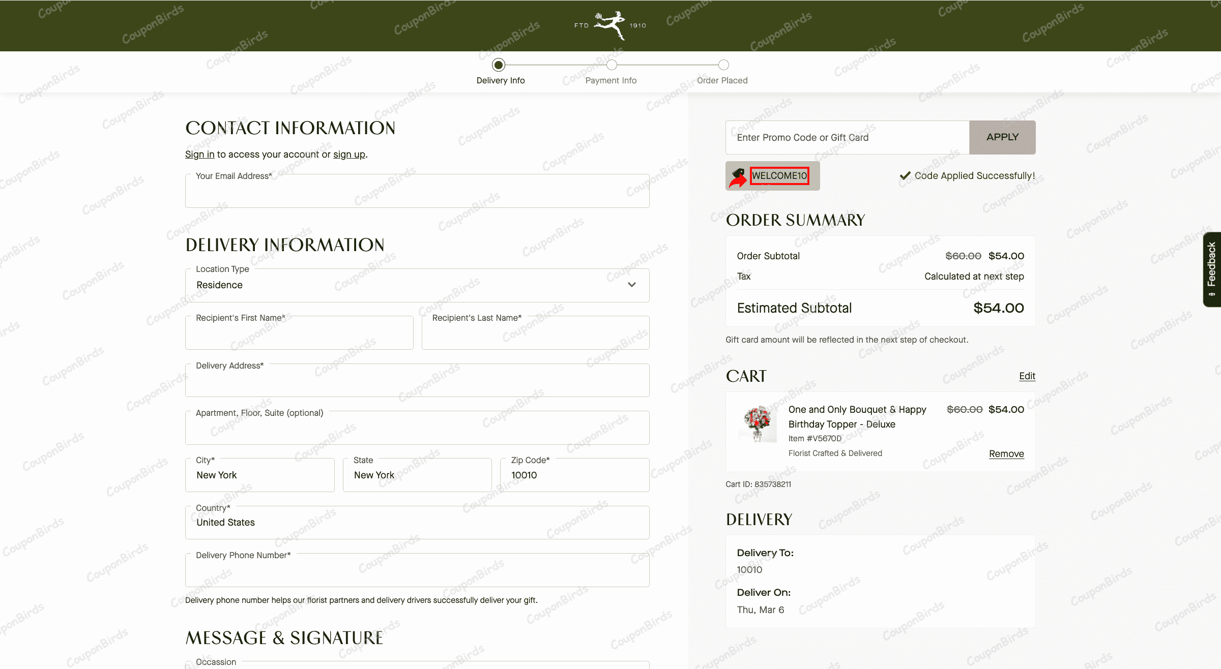Viewport: 1221px width, 669px height.
Task: Click the Country field United States
Action: (x=417, y=523)
